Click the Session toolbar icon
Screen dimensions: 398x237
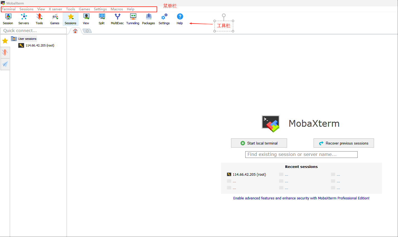(x=8, y=19)
